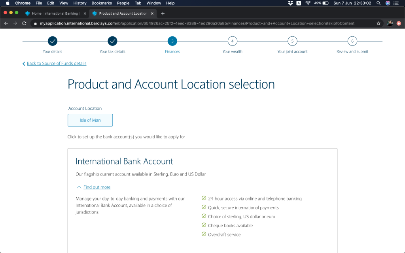Click the browser back arrow button

click(x=6, y=23)
